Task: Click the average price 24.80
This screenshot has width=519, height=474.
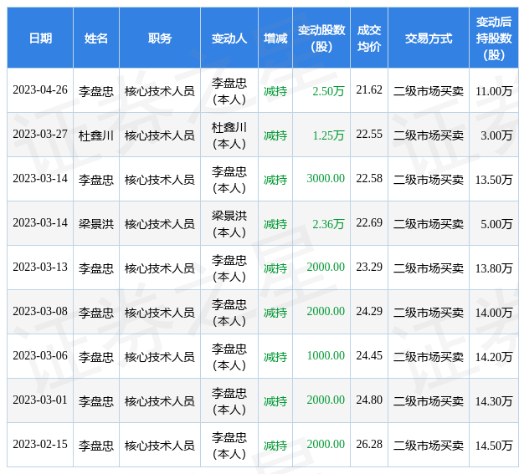Action: [369, 400]
